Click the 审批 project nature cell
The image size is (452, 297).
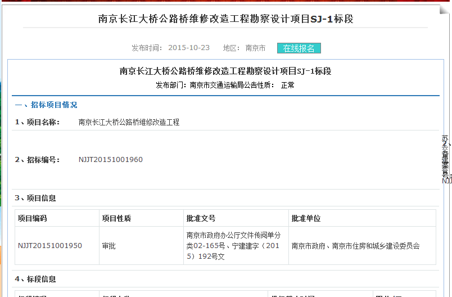[x=109, y=246]
